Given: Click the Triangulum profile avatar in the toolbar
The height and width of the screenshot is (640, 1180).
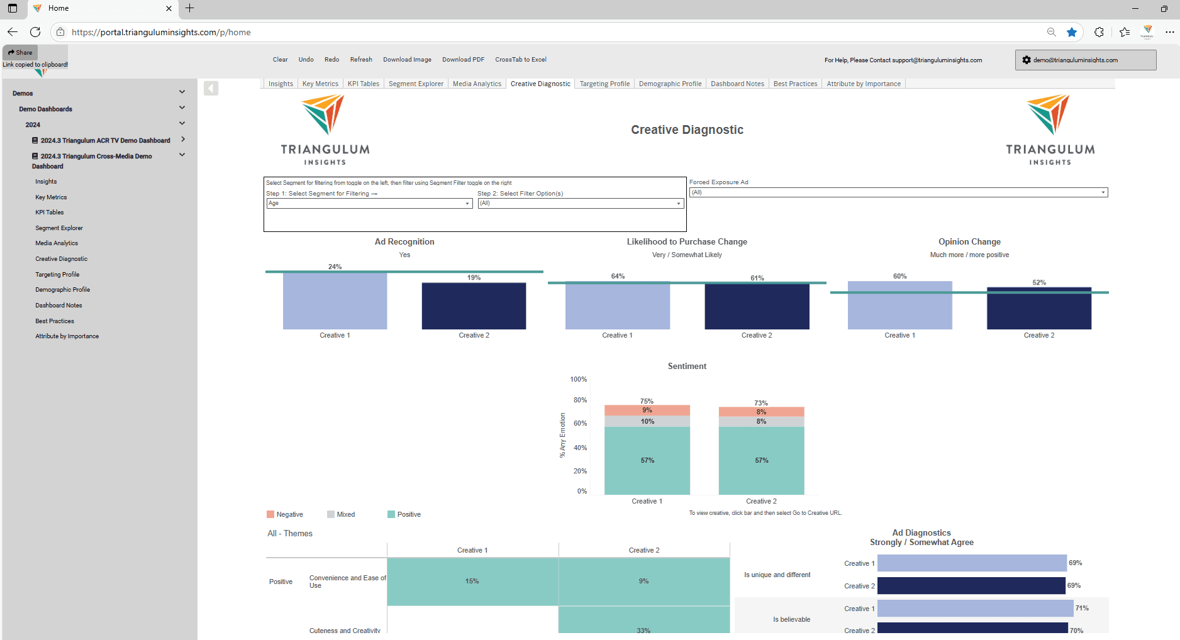Looking at the screenshot, I should point(1147,31).
